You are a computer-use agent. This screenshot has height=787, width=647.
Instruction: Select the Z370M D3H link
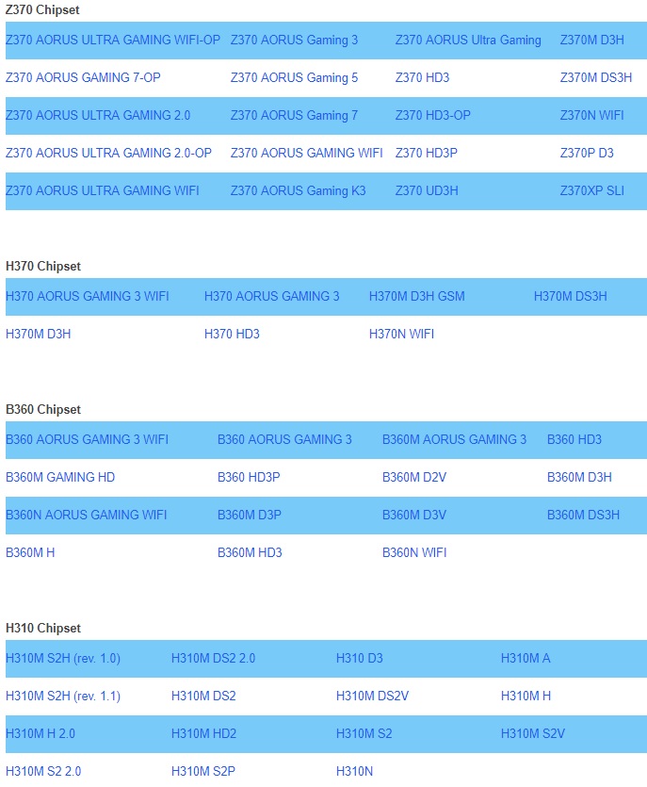tap(592, 41)
